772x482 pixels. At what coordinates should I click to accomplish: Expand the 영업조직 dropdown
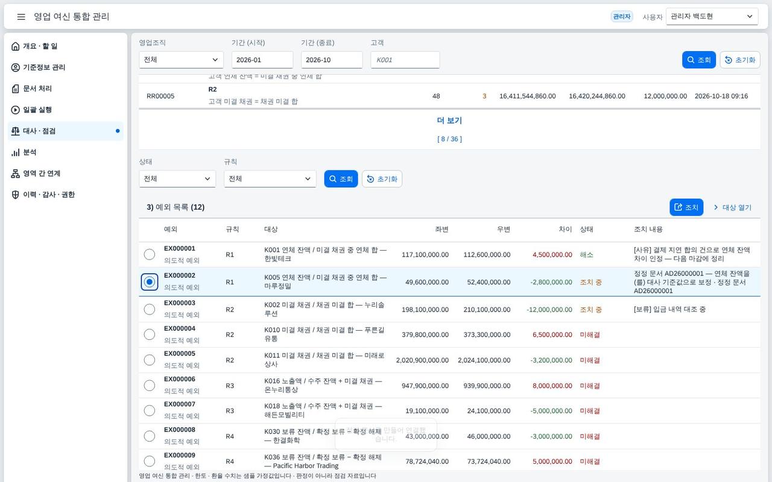coord(182,60)
